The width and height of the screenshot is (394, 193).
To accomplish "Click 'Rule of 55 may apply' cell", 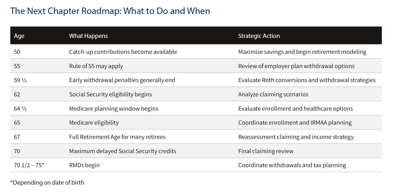I will pyautogui.click(x=96, y=66).
